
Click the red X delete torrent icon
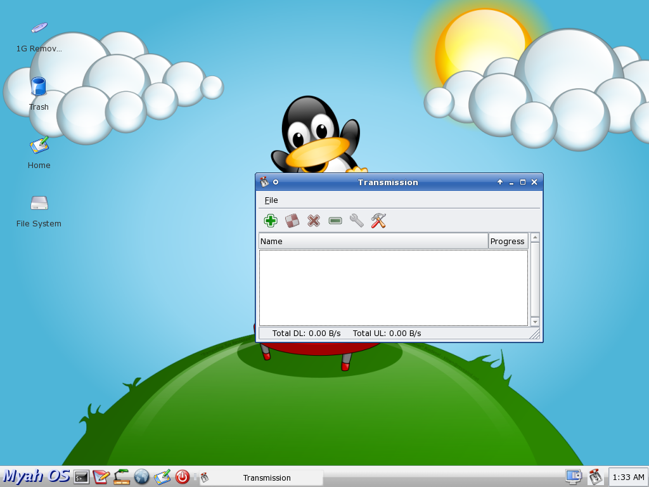point(314,221)
